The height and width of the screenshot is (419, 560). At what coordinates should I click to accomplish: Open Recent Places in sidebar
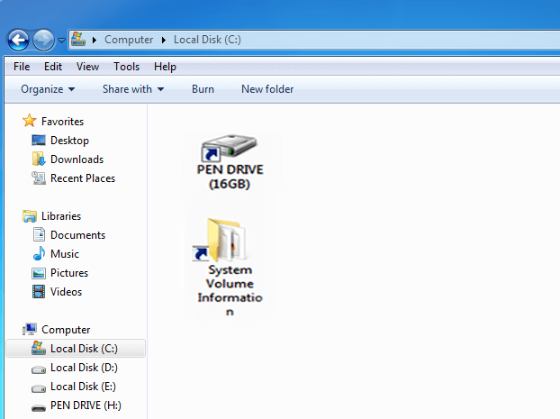pos(82,178)
